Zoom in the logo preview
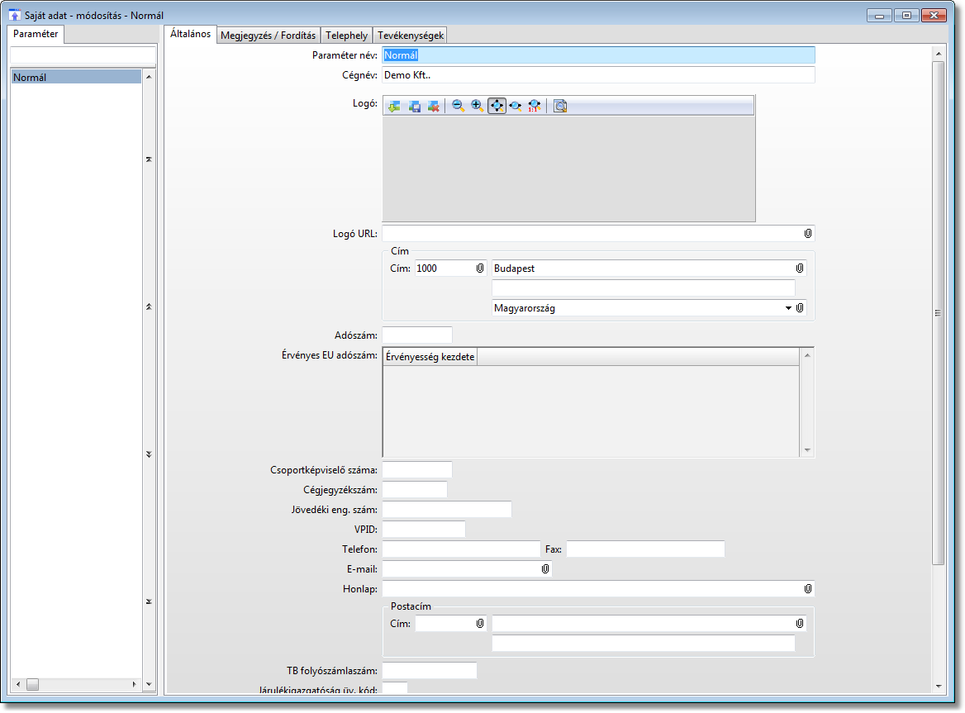Viewport: 965px width, 713px height. tap(477, 106)
